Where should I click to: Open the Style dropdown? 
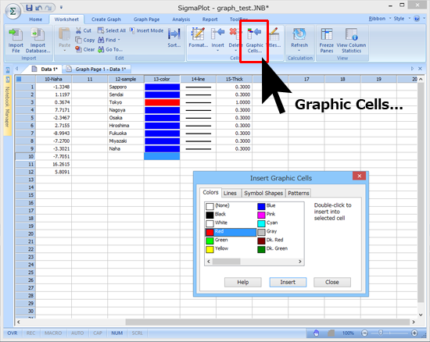point(402,19)
